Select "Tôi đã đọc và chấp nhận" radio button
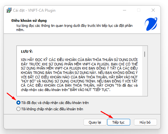This screenshot has width=168, height=134. [x=18, y=103]
